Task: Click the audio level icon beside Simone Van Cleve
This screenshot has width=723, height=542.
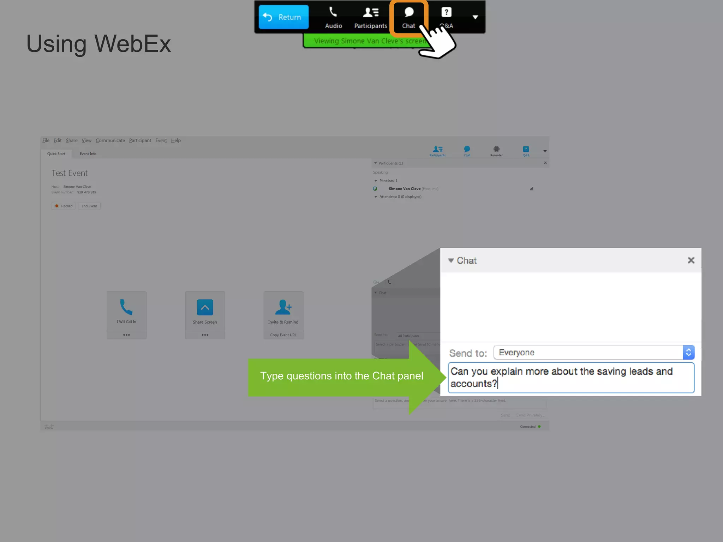Action: click(532, 189)
